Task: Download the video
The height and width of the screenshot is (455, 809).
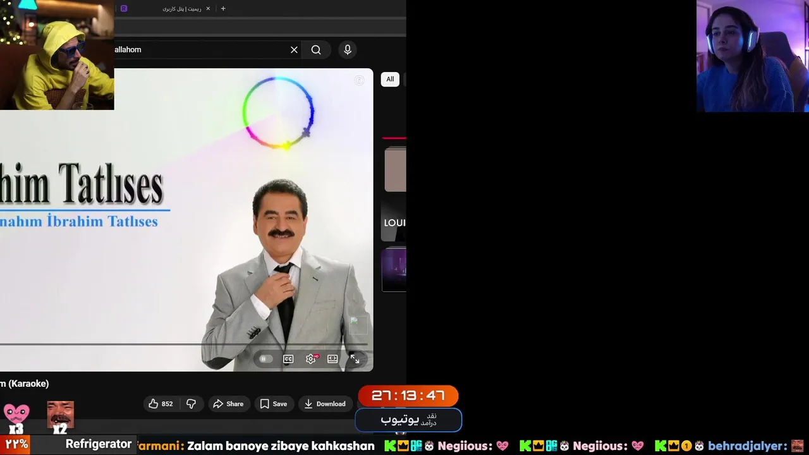Action: click(325, 404)
